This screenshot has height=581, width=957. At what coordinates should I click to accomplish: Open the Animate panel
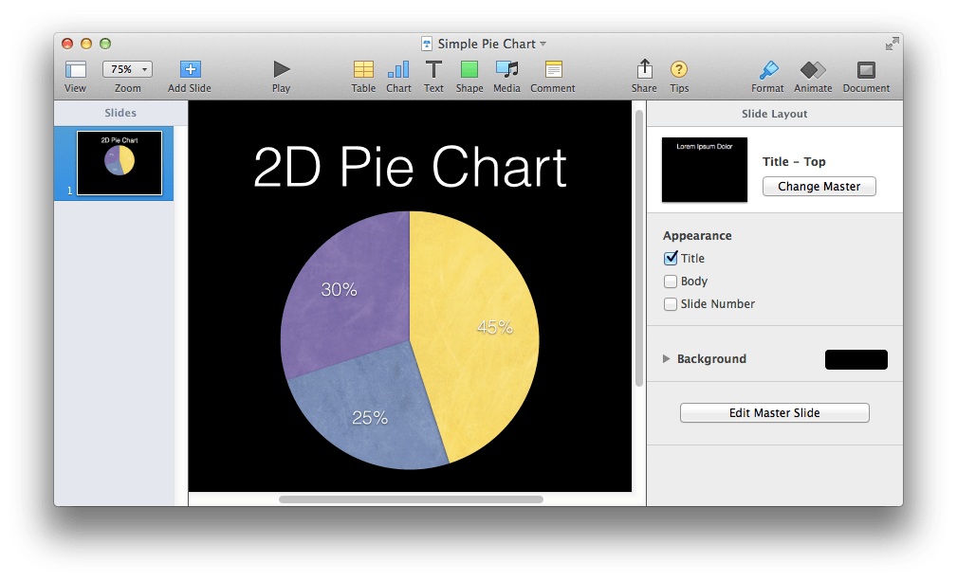[x=812, y=76]
